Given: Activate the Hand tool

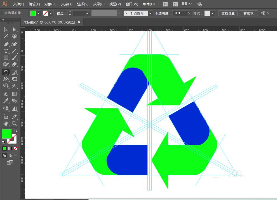Looking at the screenshot, I should (6, 123).
